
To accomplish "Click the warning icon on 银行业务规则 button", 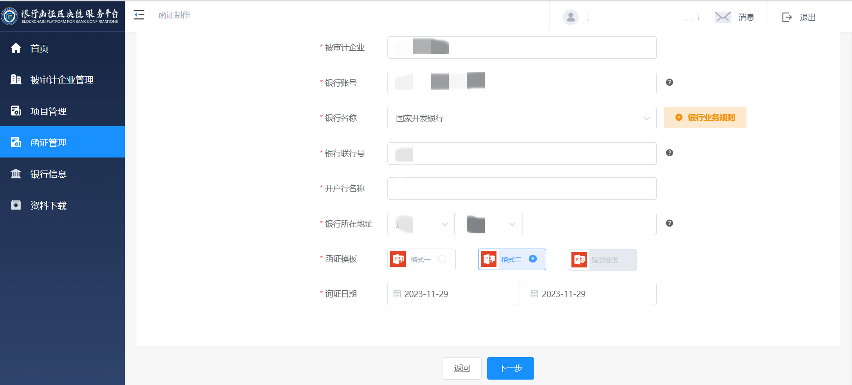I will [679, 118].
